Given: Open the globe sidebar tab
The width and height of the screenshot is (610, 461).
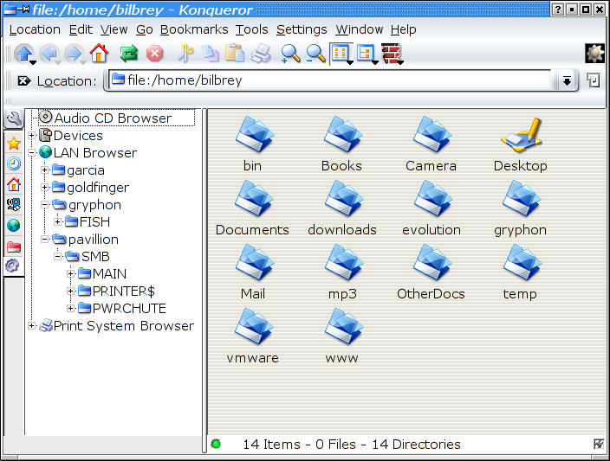Looking at the screenshot, I should click(x=14, y=225).
